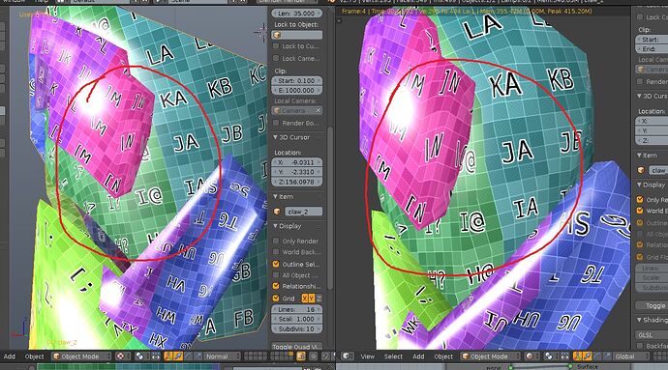Select the scale manipulator in the left header
The height and width of the screenshot is (370, 668).
point(198,356)
